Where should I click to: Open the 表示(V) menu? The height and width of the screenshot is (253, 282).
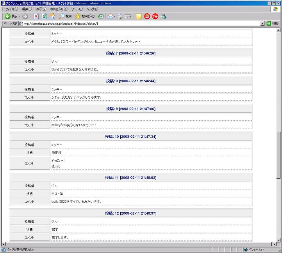pyautogui.click(x=41, y=9)
